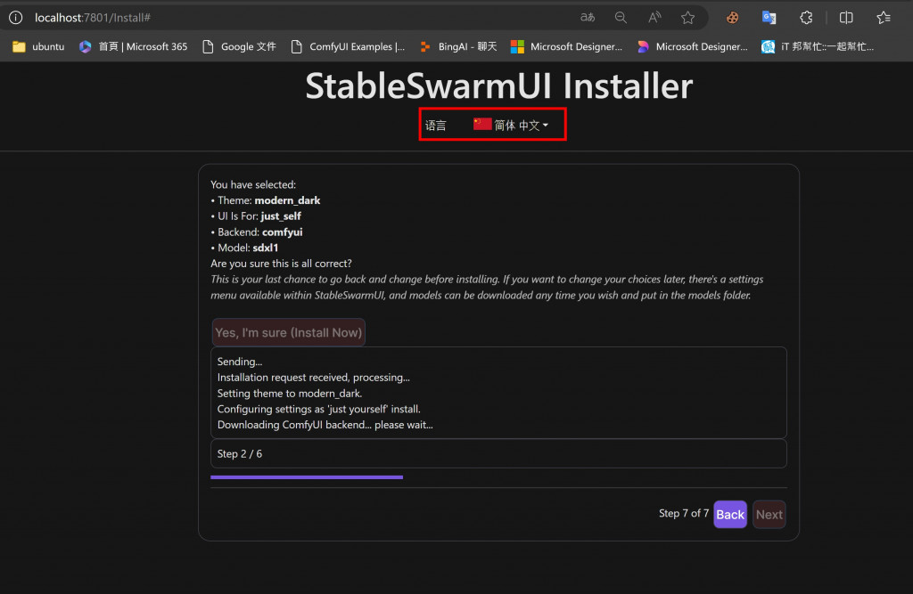
Task: Open the ComfyUI Examples bookmark
Action: point(348,46)
